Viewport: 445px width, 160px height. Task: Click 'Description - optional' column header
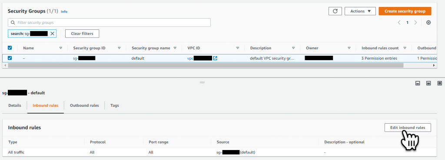tap(344, 142)
